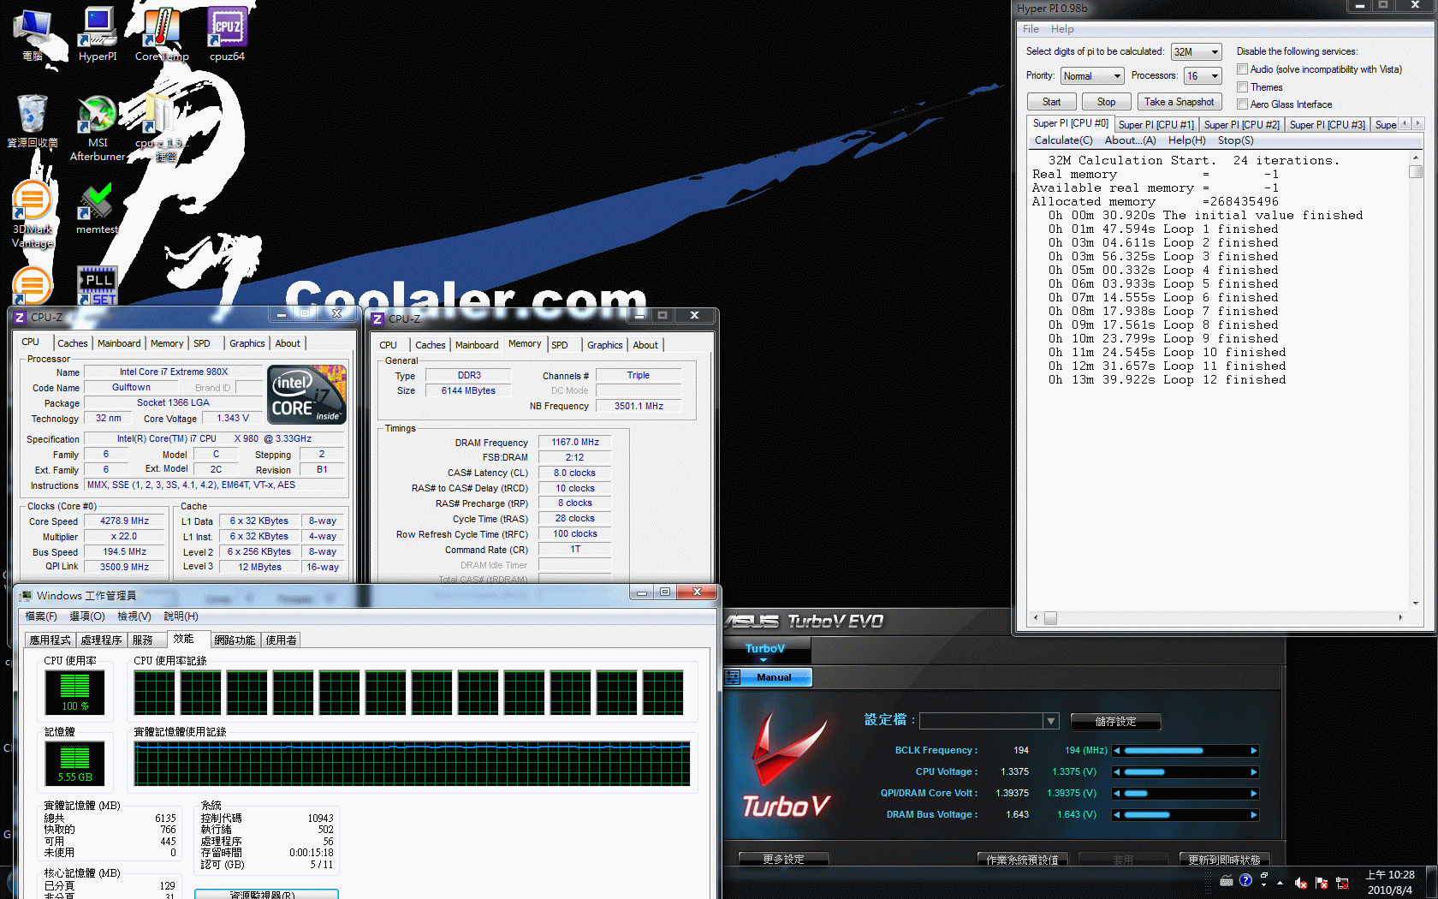Screen dimensions: 1438x899
Task: Open the HyperPI desktop shortcut
Action: pos(98,34)
